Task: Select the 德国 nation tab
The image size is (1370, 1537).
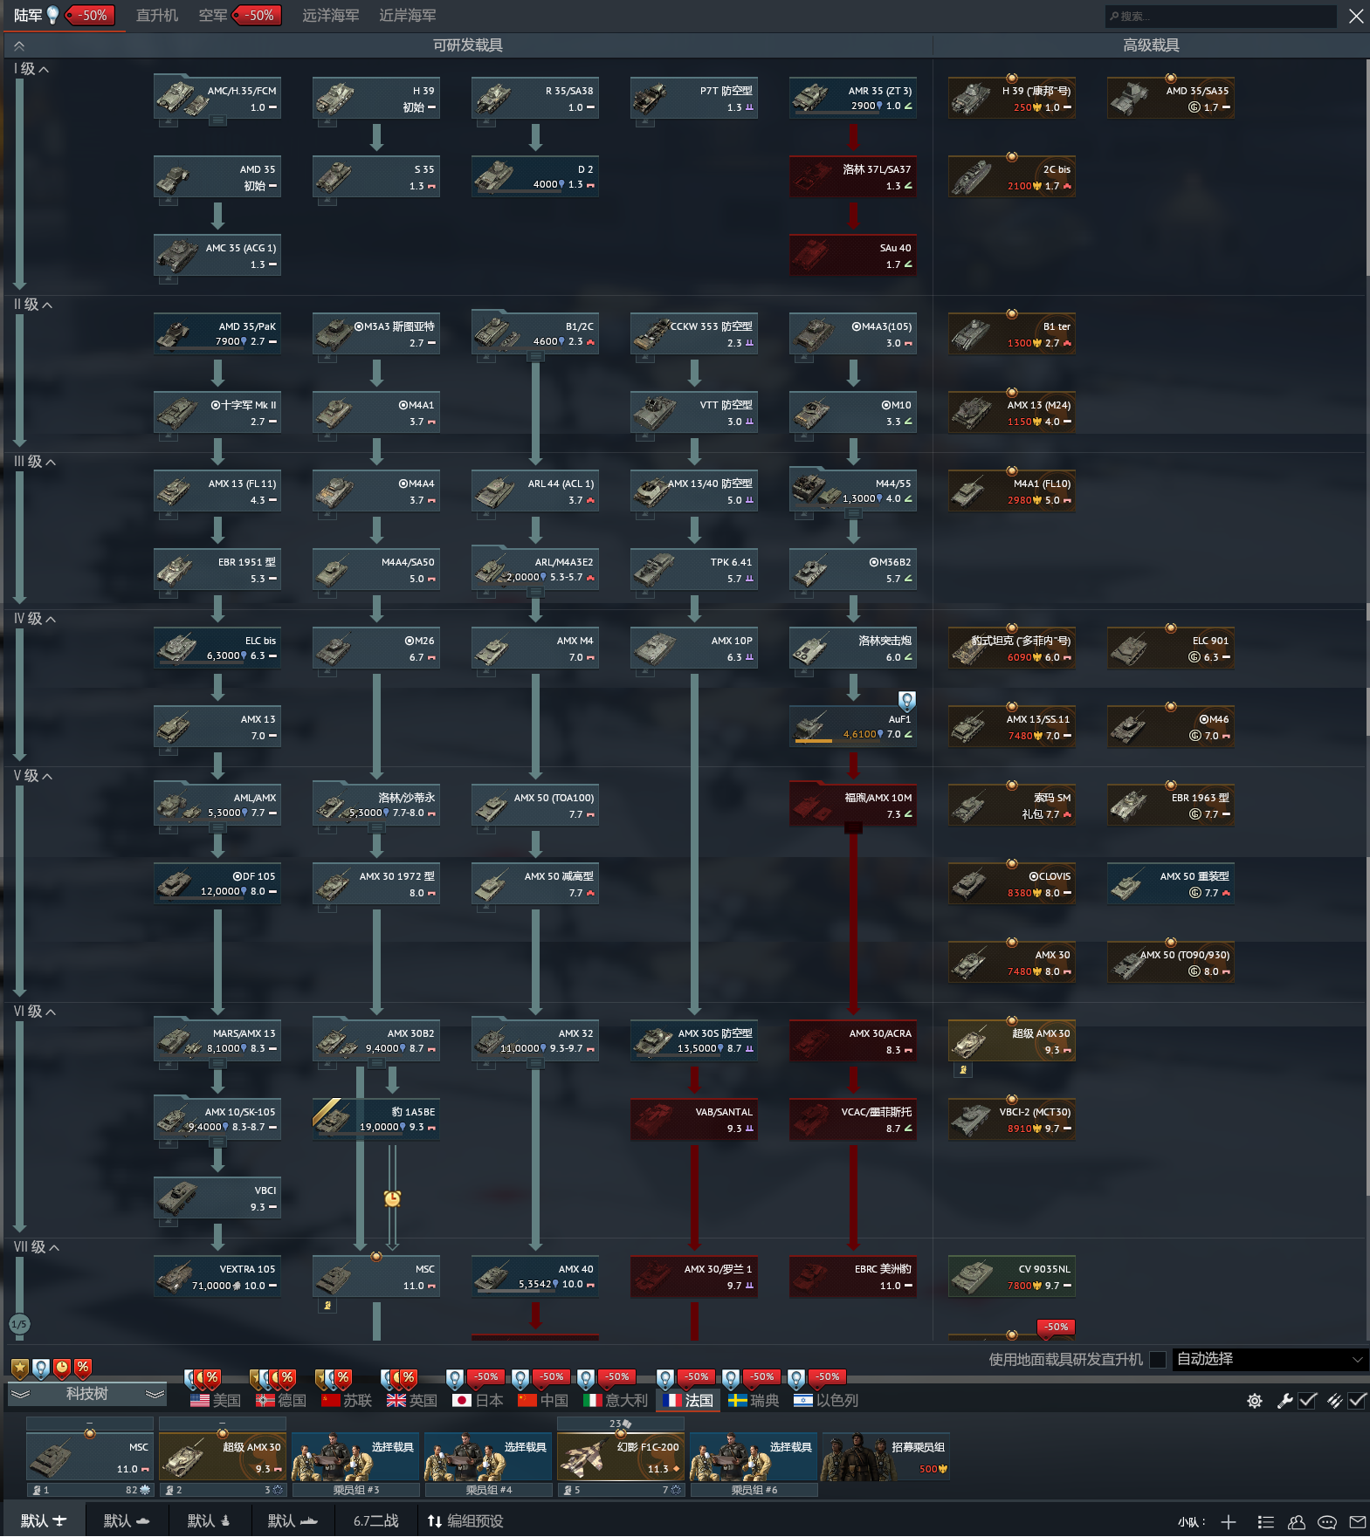Action: click(281, 1401)
